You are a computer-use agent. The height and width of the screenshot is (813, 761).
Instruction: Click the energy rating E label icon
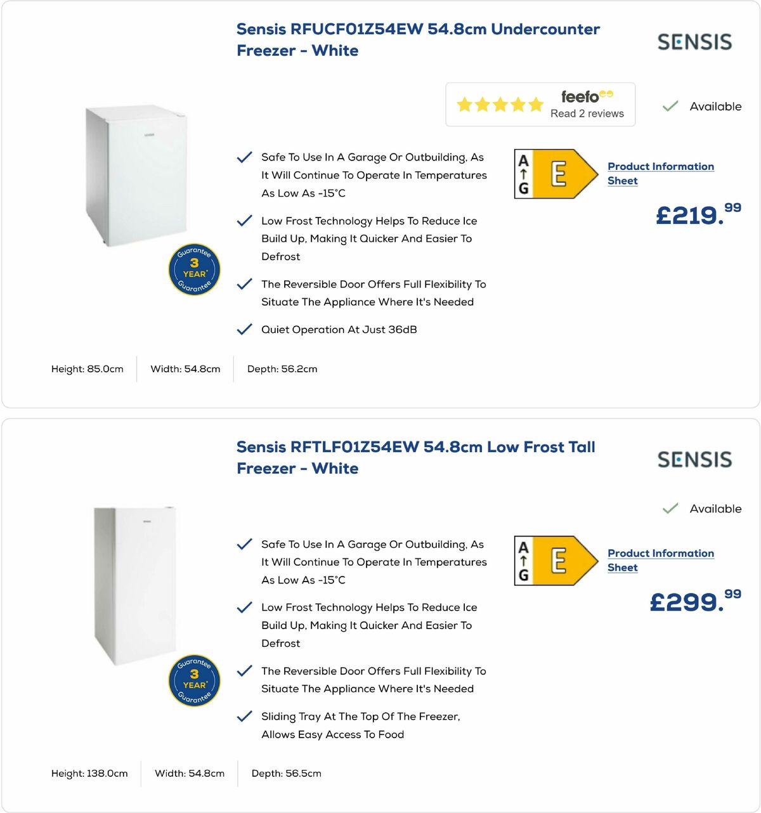(555, 172)
